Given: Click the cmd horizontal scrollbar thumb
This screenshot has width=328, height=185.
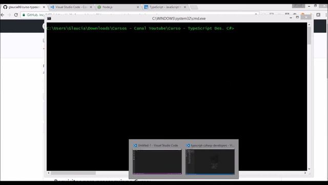Looking at the screenshot, I should [x=73, y=173].
